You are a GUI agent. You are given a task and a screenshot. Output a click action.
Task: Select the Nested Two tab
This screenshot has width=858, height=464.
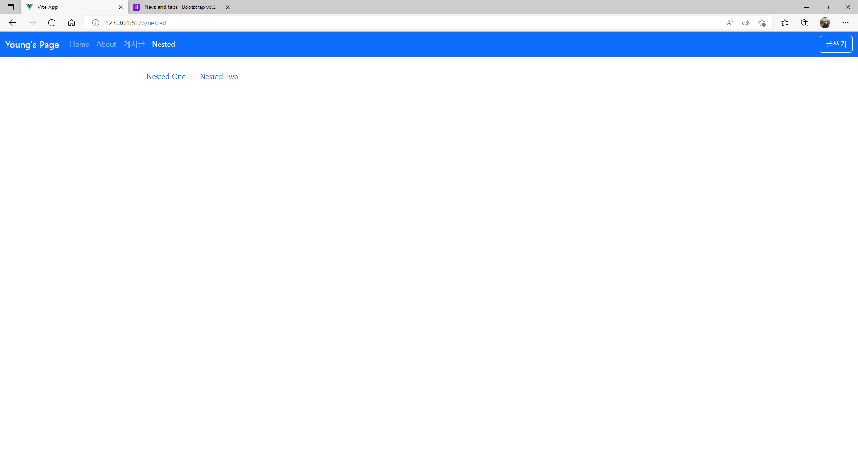coord(219,76)
